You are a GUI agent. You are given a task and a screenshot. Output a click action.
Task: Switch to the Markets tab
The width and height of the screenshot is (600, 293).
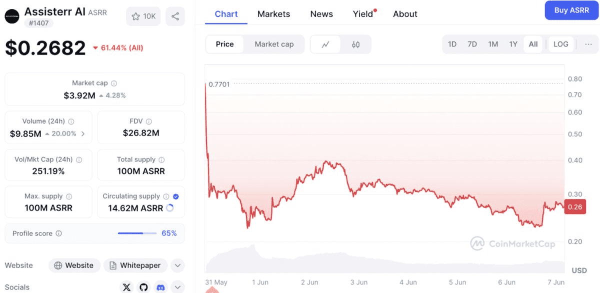pyautogui.click(x=273, y=14)
